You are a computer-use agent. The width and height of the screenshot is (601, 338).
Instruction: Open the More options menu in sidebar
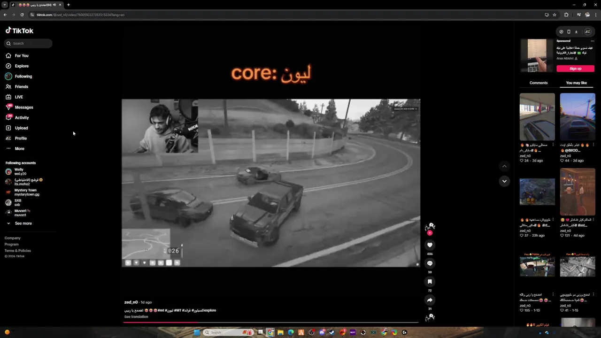pos(15,148)
